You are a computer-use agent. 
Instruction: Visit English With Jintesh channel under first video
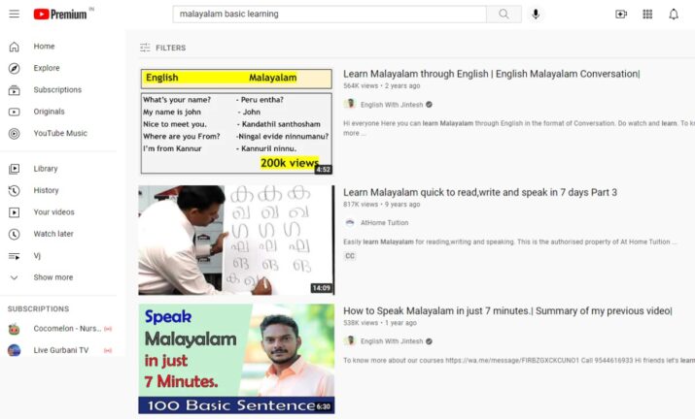tap(392, 105)
